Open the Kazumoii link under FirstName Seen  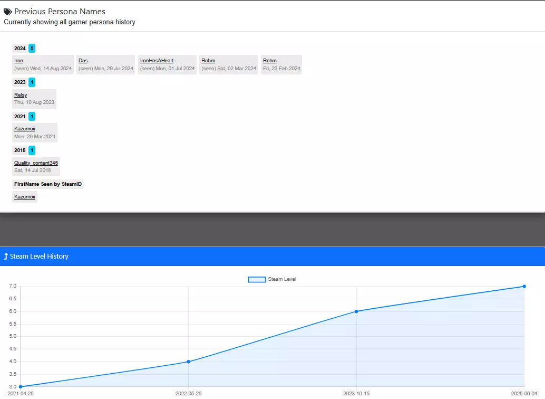point(25,197)
